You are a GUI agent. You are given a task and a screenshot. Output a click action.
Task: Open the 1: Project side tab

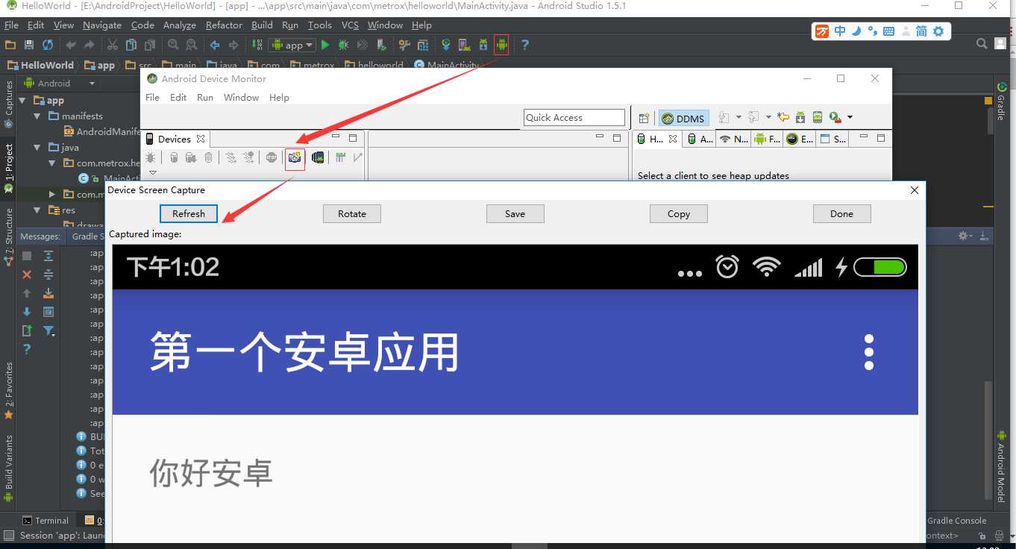click(x=9, y=168)
